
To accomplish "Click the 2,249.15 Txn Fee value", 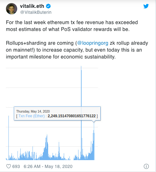I will tap(72, 116).
